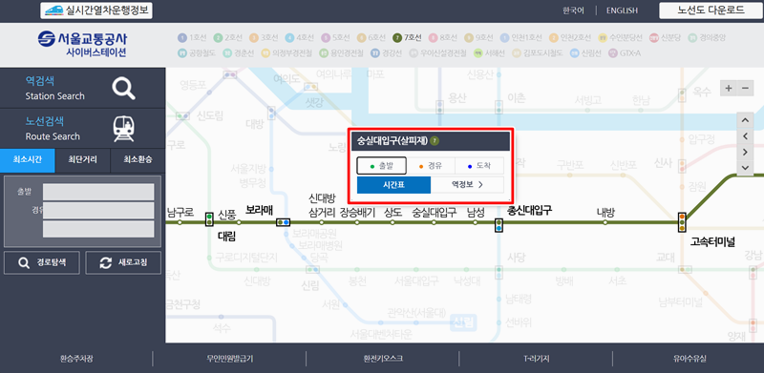Switch to the 최단거리 tab
764x373 pixels.
coord(83,160)
